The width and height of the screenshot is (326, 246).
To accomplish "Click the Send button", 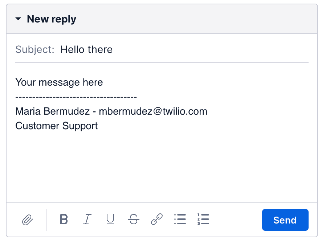I will [x=285, y=220].
